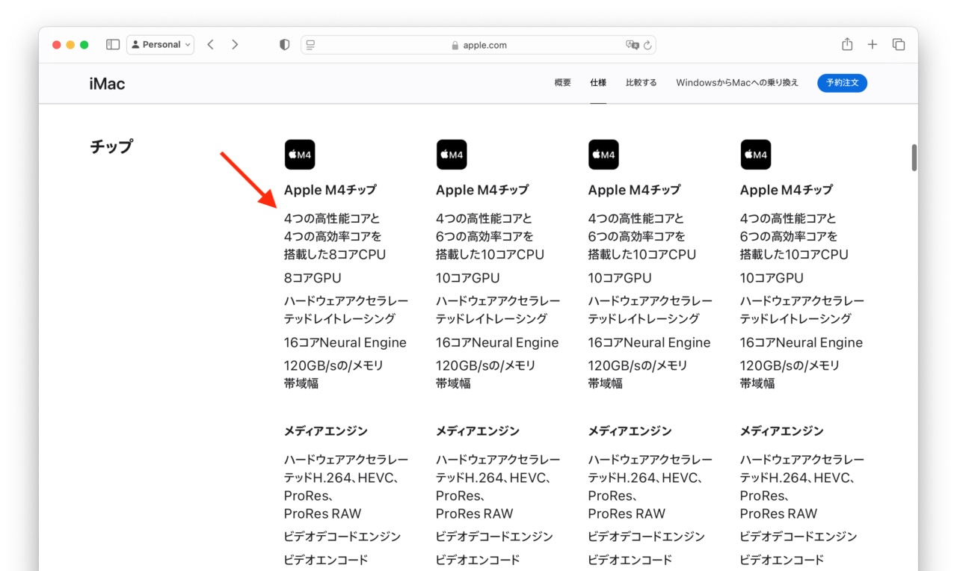Open a new tab with the plus icon
Screen dimensions: 957x571
873,45
